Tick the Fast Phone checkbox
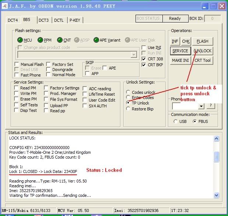The width and height of the screenshot is (228, 216). tap(17, 75)
